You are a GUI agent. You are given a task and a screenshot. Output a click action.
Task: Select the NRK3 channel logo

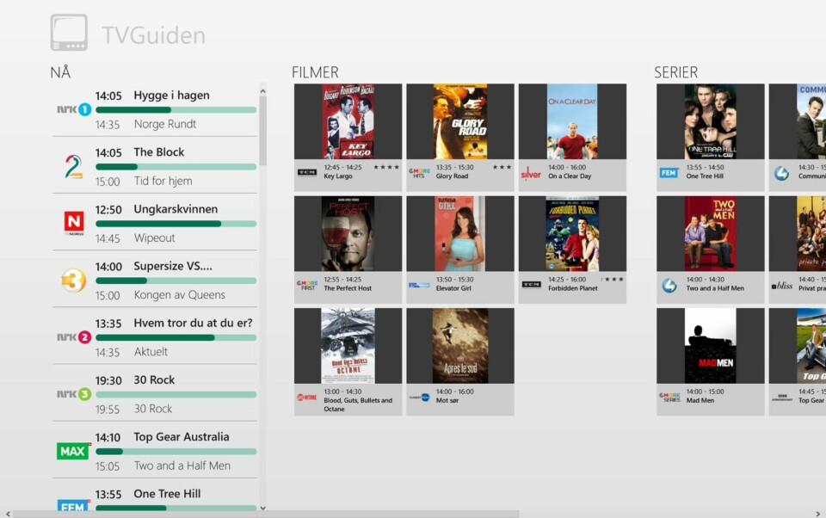tap(74, 394)
